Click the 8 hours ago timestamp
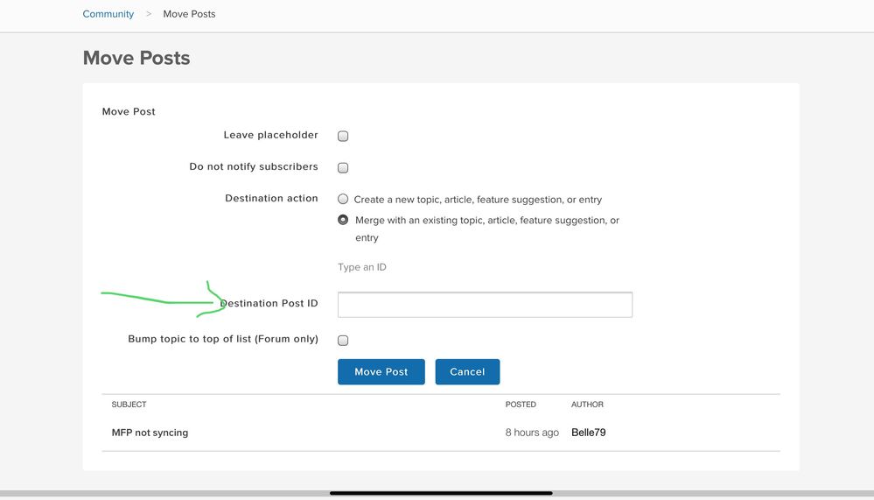Screen dimensions: 874x500 pos(532,433)
